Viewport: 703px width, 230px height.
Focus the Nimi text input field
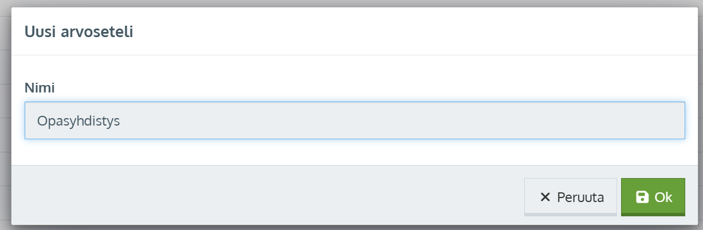pos(355,120)
